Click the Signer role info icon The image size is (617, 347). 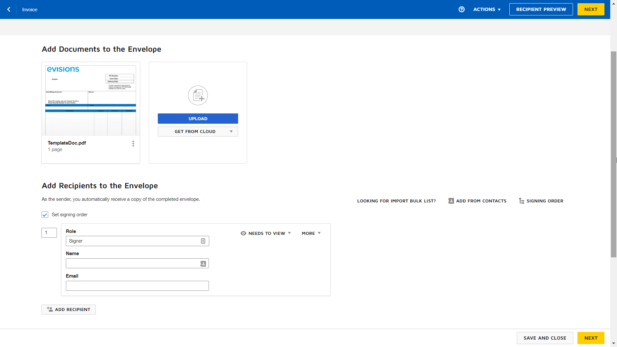tap(203, 241)
